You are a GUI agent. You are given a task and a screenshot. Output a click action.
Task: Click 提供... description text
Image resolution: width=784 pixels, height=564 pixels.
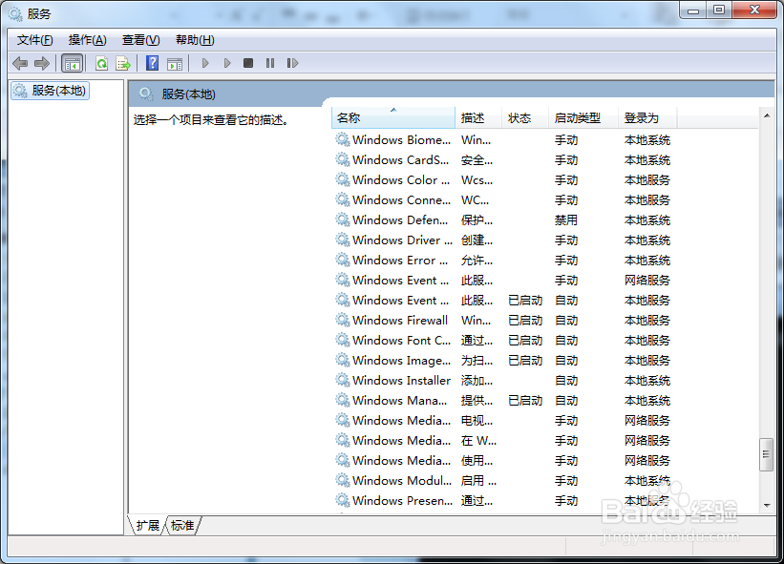(x=477, y=400)
